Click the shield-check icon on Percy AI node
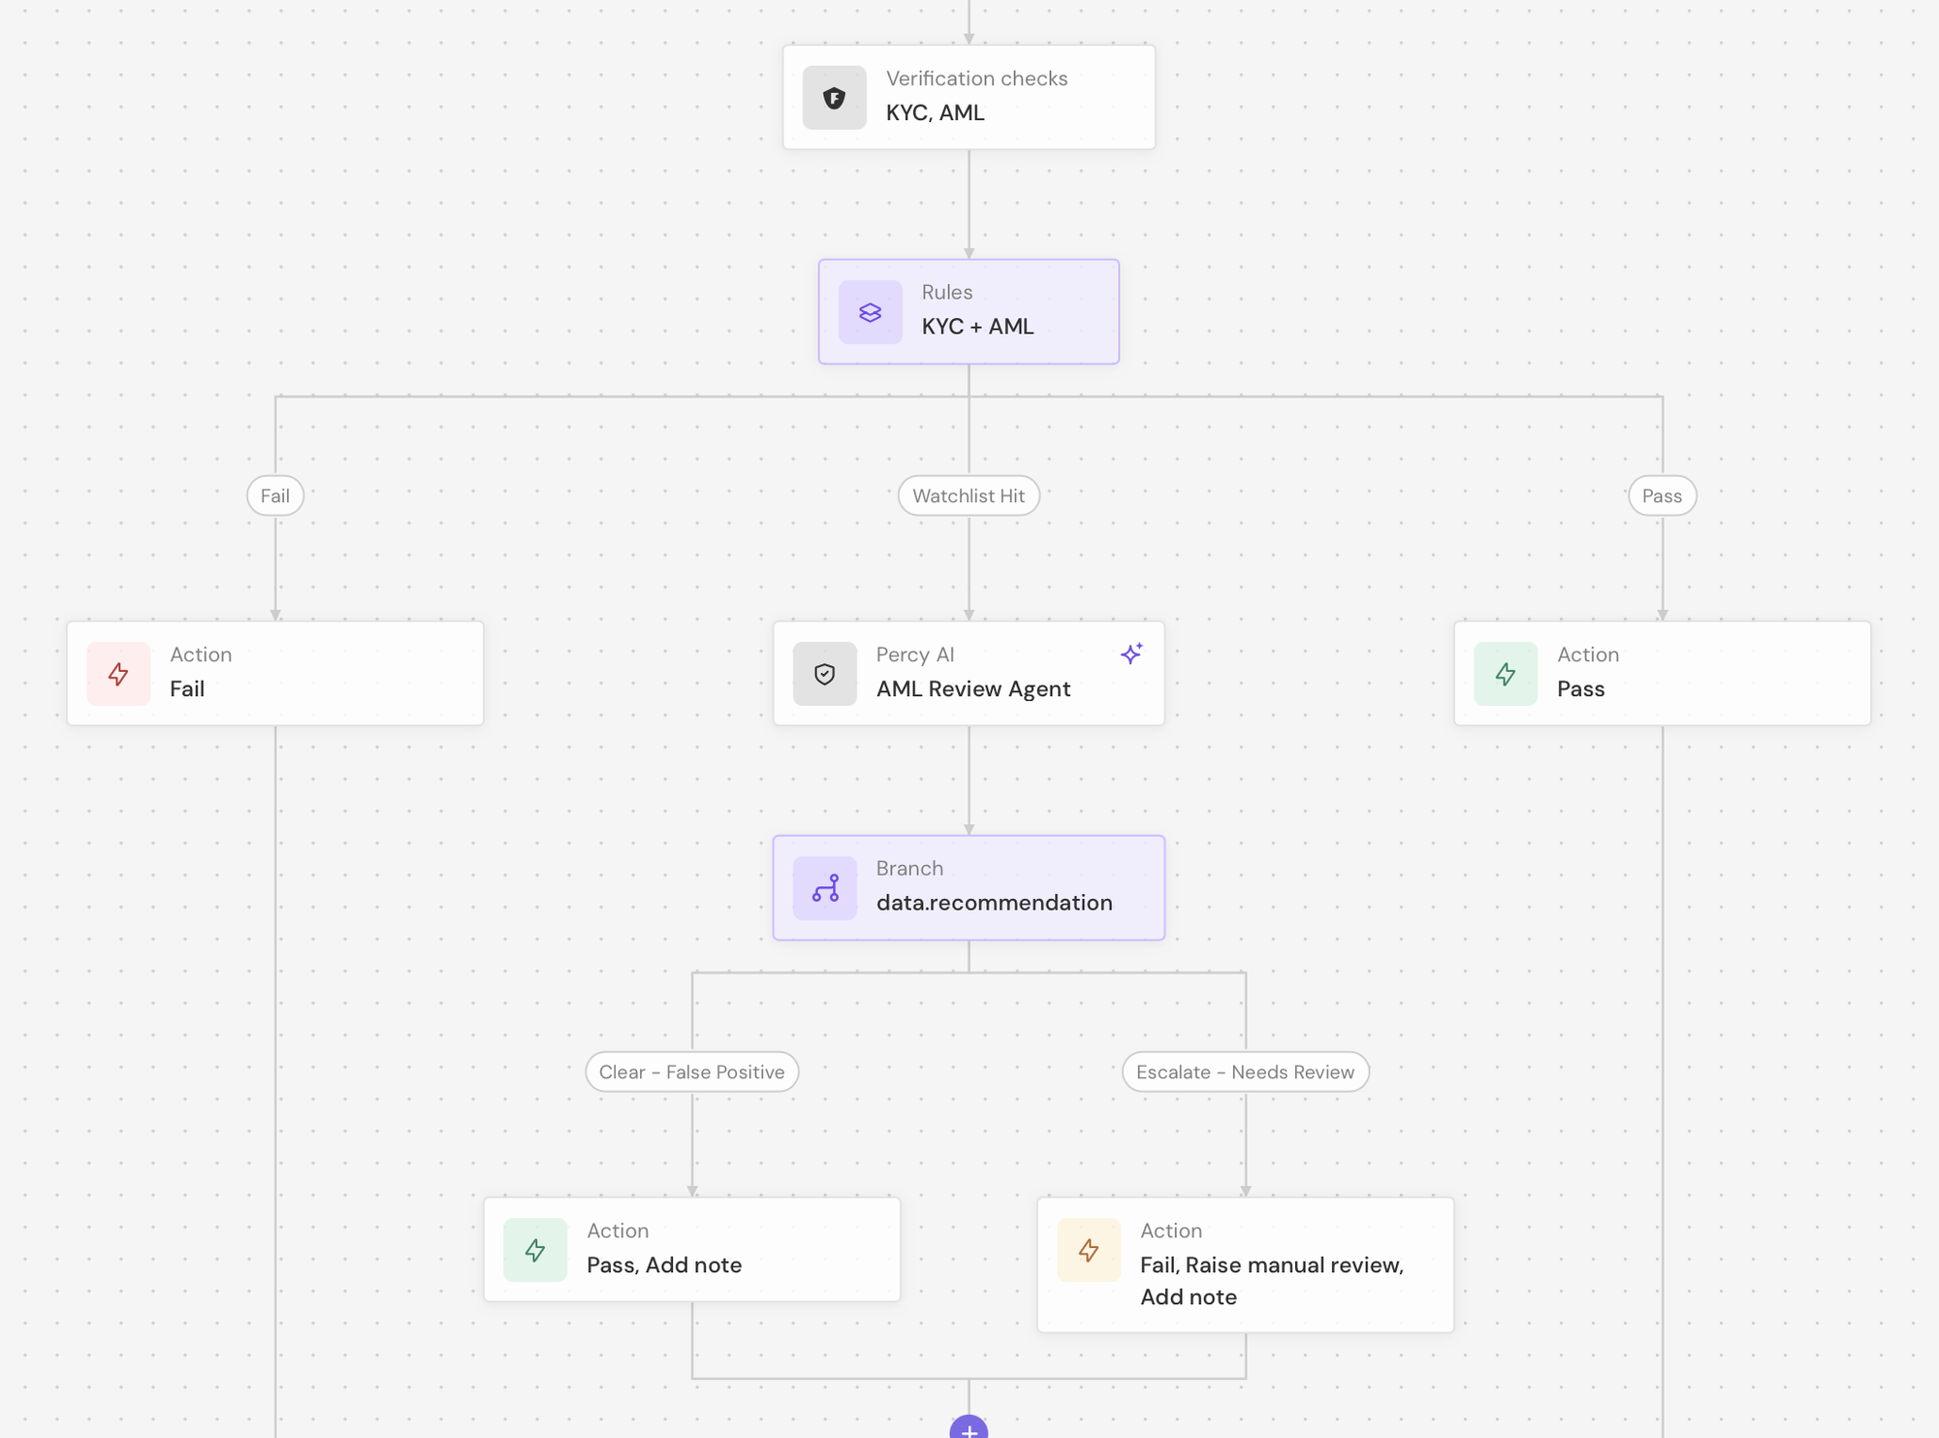Image resolution: width=1939 pixels, height=1438 pixels. pyautogui.click(x=824, y=674)
